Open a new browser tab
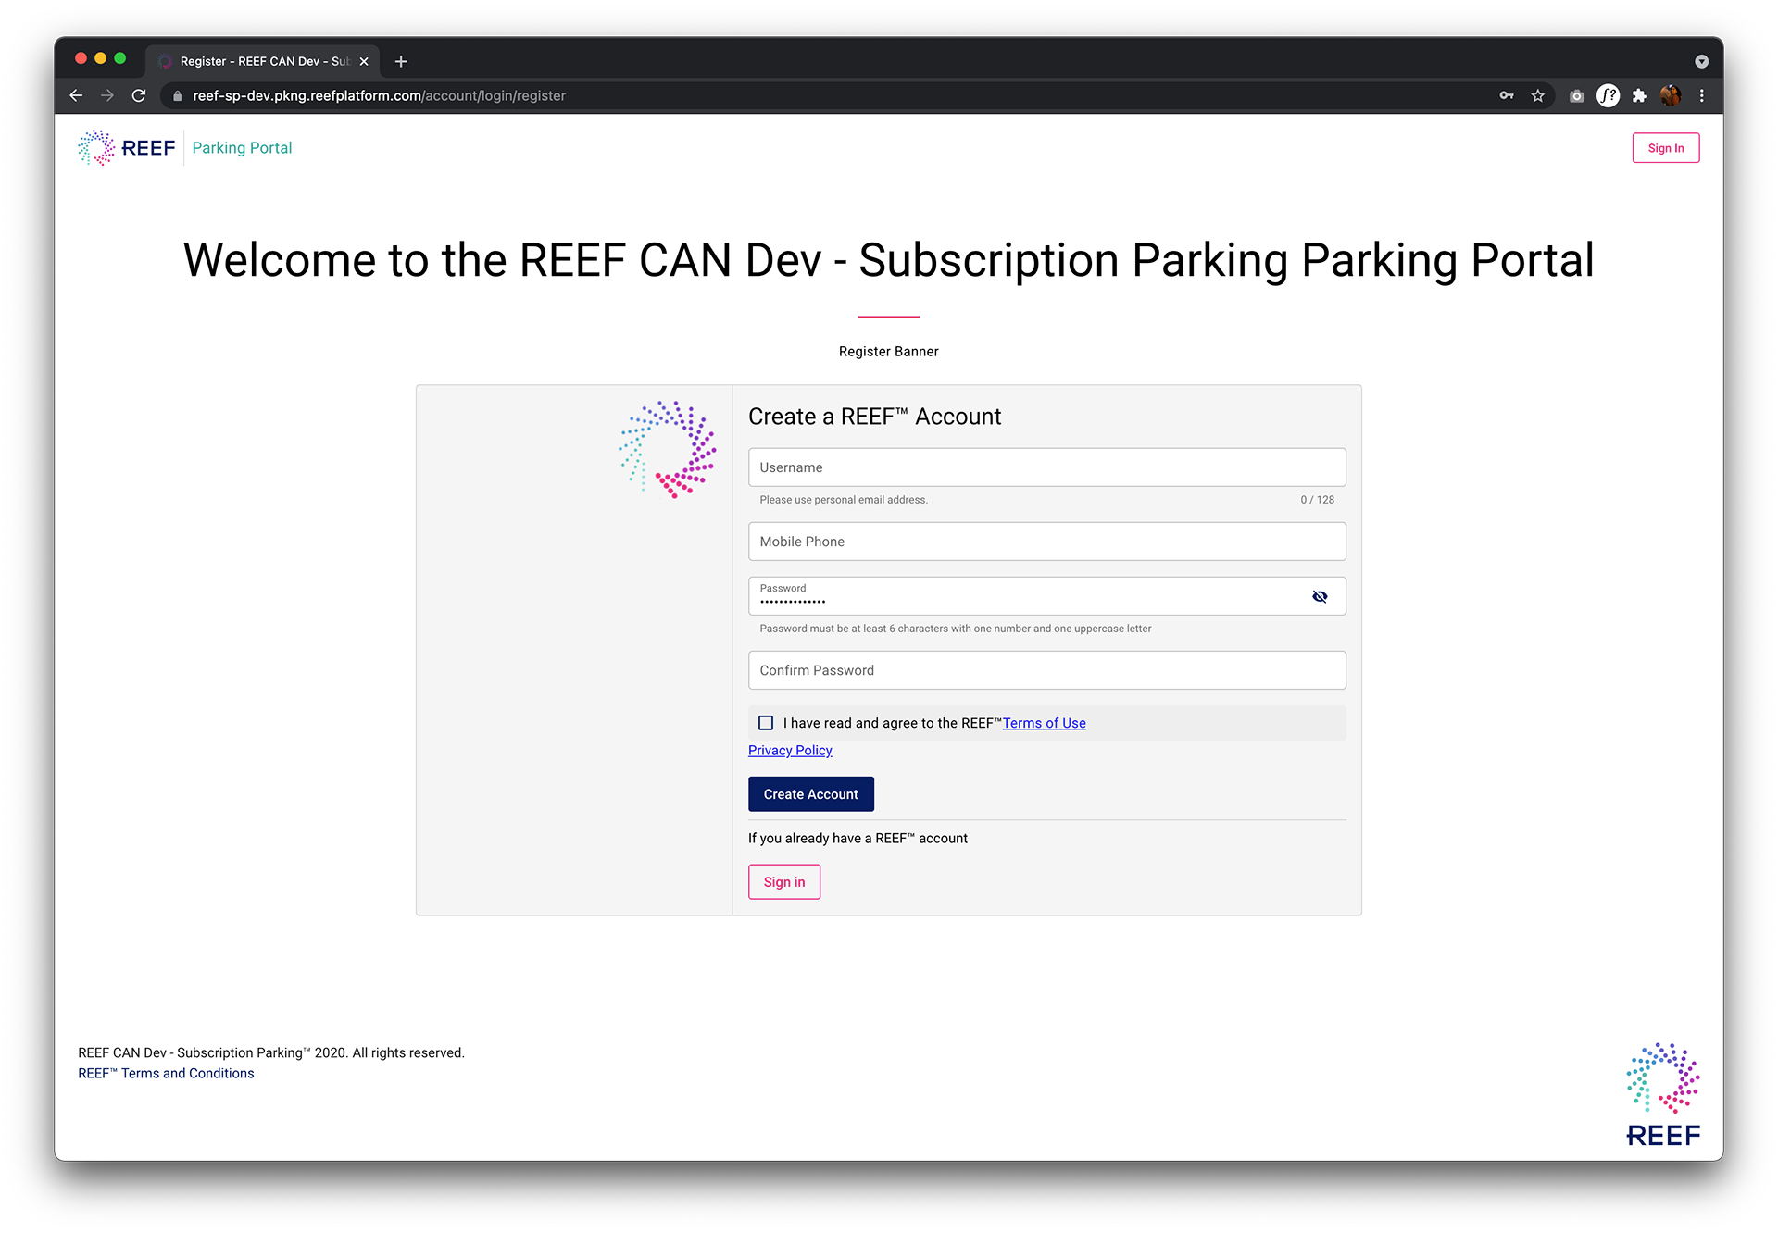The image size is (1778, 1233). pyautogui.click(x=401, y=61)
